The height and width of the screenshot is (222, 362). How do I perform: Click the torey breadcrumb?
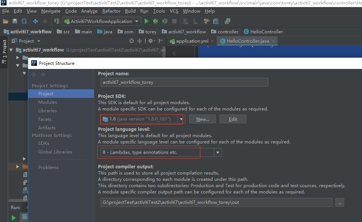[148, 32]
